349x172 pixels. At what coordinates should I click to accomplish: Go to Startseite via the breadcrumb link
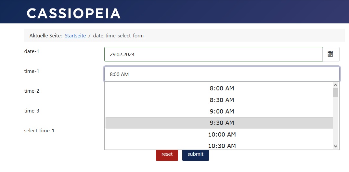75,36
